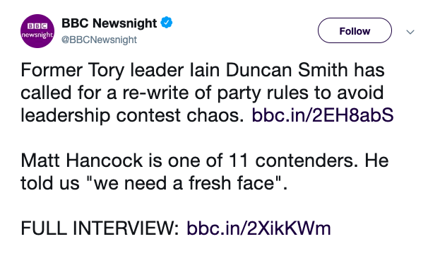
Task: Open the @BBCNewsnight handle link
Action: [x=99, y=40]
